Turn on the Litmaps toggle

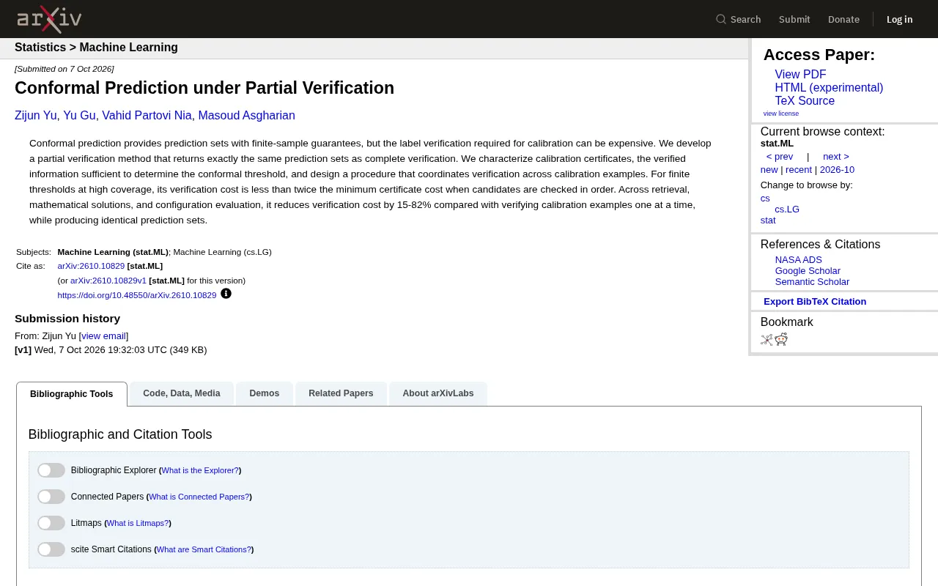pyautogui.click(x=51, y=523)
